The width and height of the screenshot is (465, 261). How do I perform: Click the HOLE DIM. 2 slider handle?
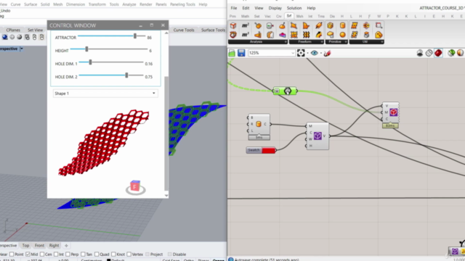(126, 75)
